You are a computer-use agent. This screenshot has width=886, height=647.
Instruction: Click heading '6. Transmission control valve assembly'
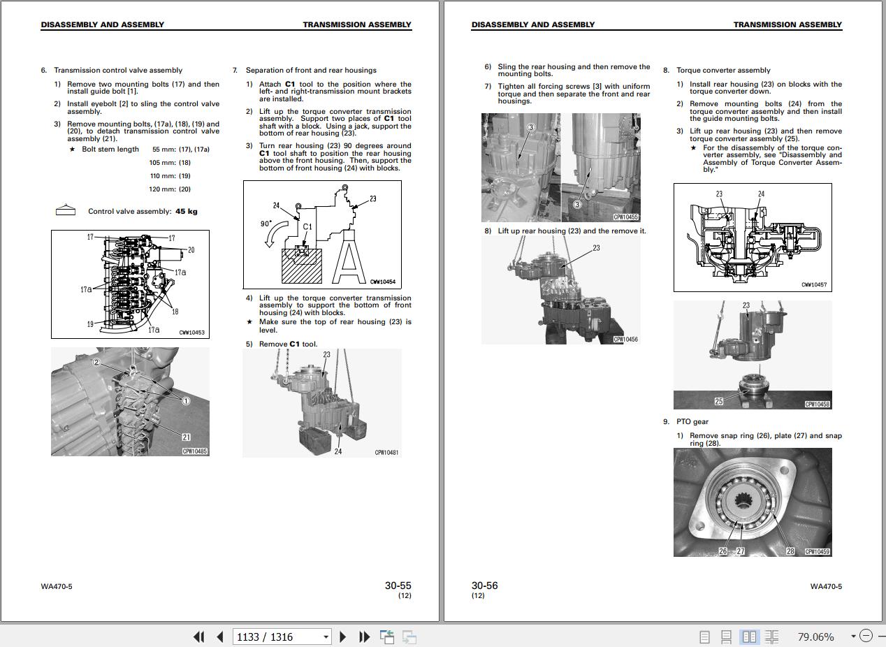pyautogui.click(x=112, y=70)
